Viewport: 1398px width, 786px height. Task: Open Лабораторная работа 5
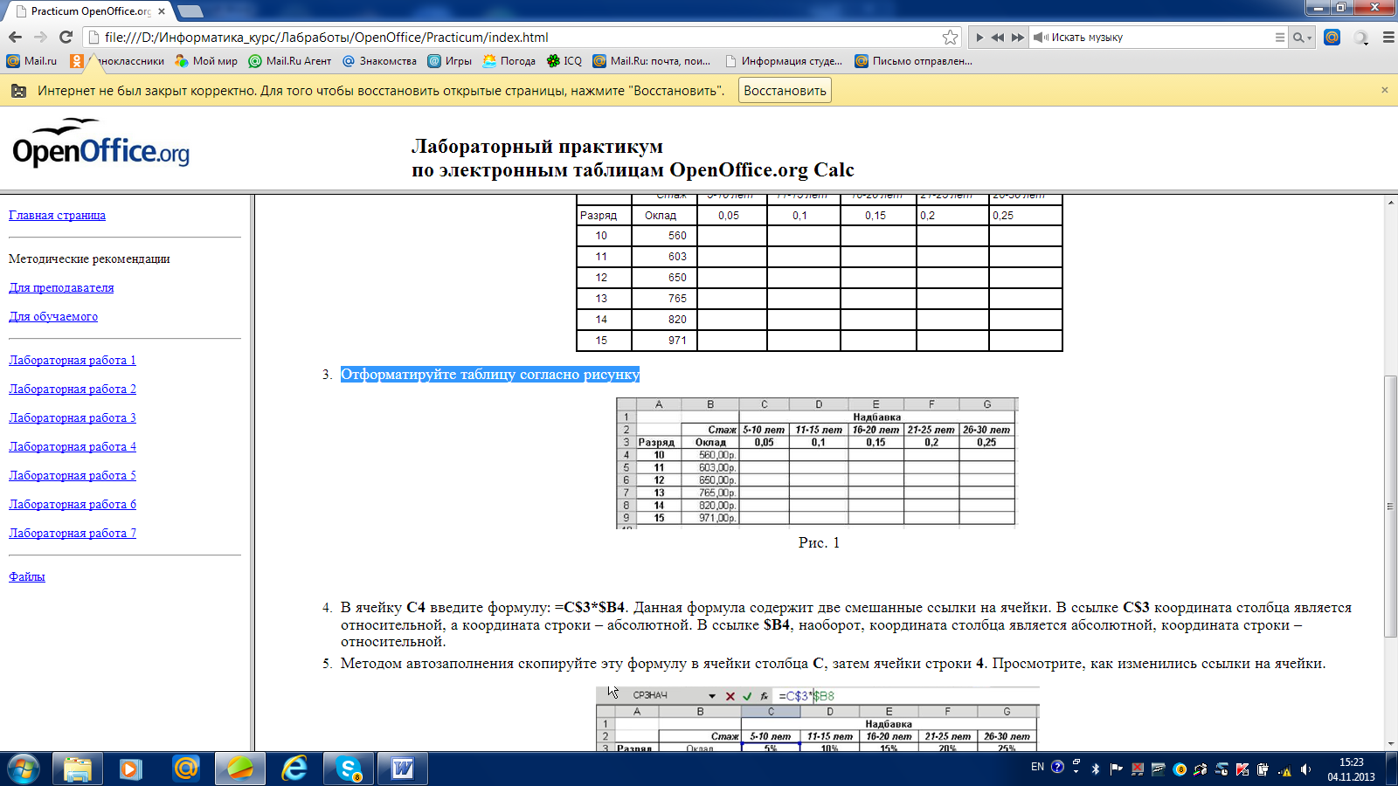[x=73, y=475]
